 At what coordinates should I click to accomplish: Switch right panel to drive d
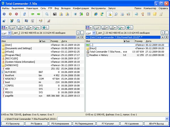tap(105, 28)
